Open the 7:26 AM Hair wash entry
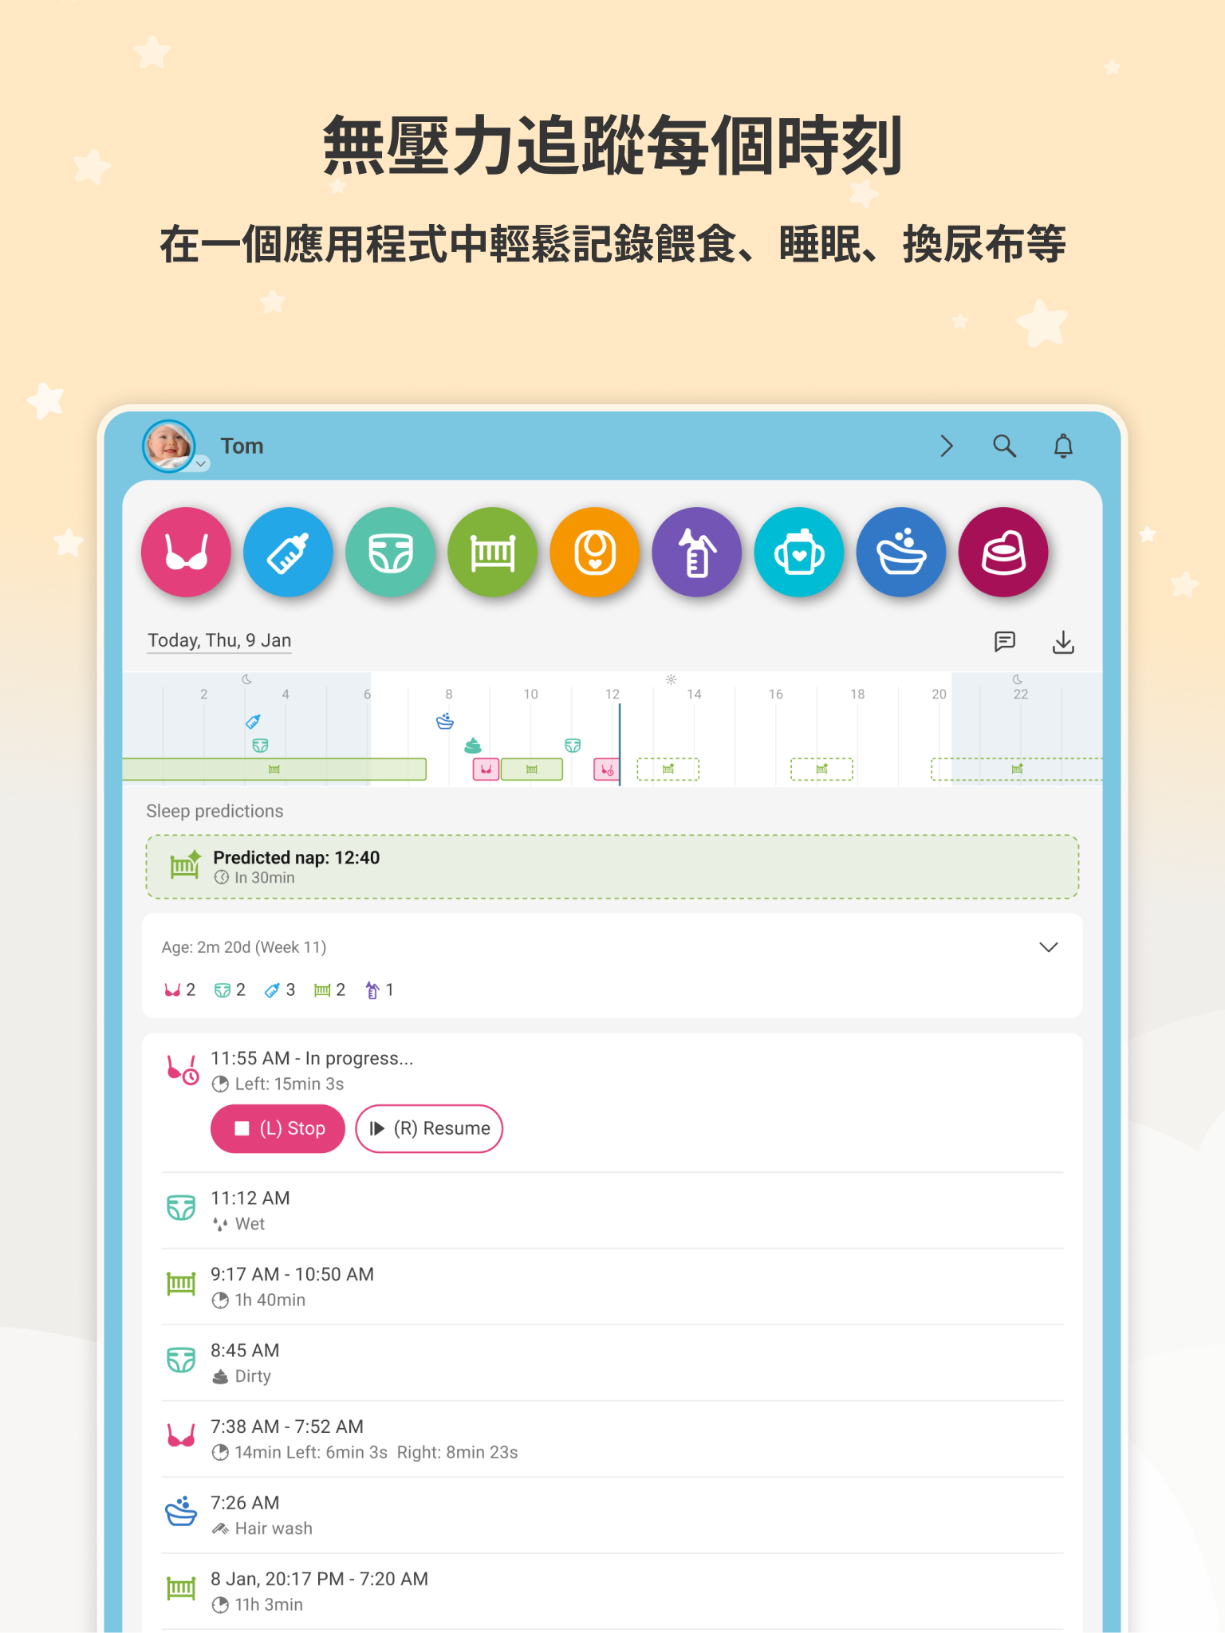The width and height of the screenshot is (1225, 1633). pos(612,1515)
